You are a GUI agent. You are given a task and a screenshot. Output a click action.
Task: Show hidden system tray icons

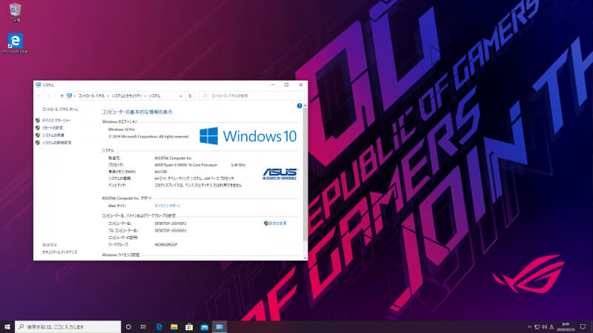[529, 327]
